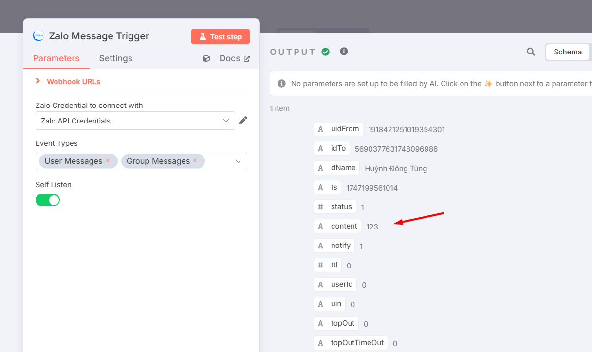Open the Zalo API Credentials dropdown

click(x=135, y=121)
